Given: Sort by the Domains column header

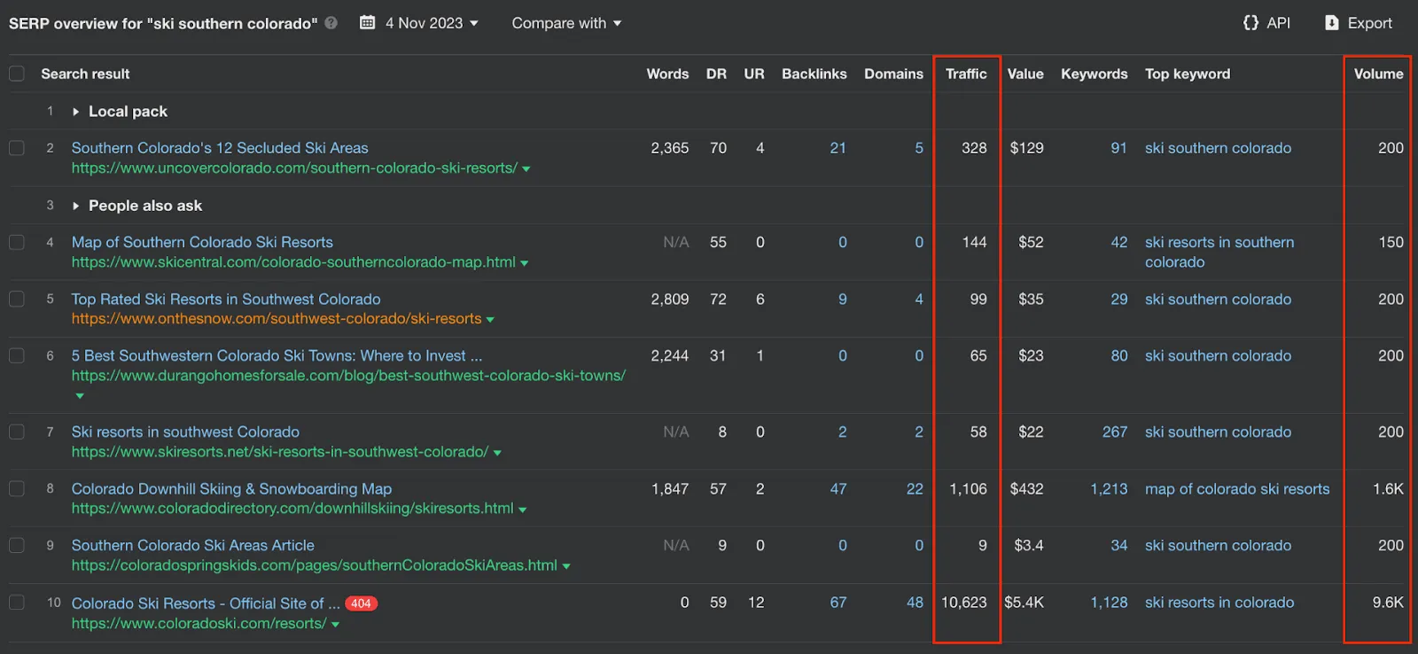Looking at the screenshot, I should pyautogui.click(x=893, y=74).
